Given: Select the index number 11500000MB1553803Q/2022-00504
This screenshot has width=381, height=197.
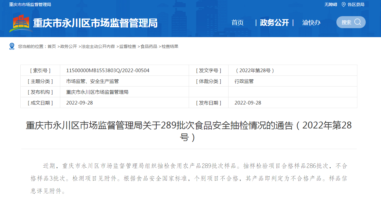Looking at the screenshot, I should [x=108, y=71].
